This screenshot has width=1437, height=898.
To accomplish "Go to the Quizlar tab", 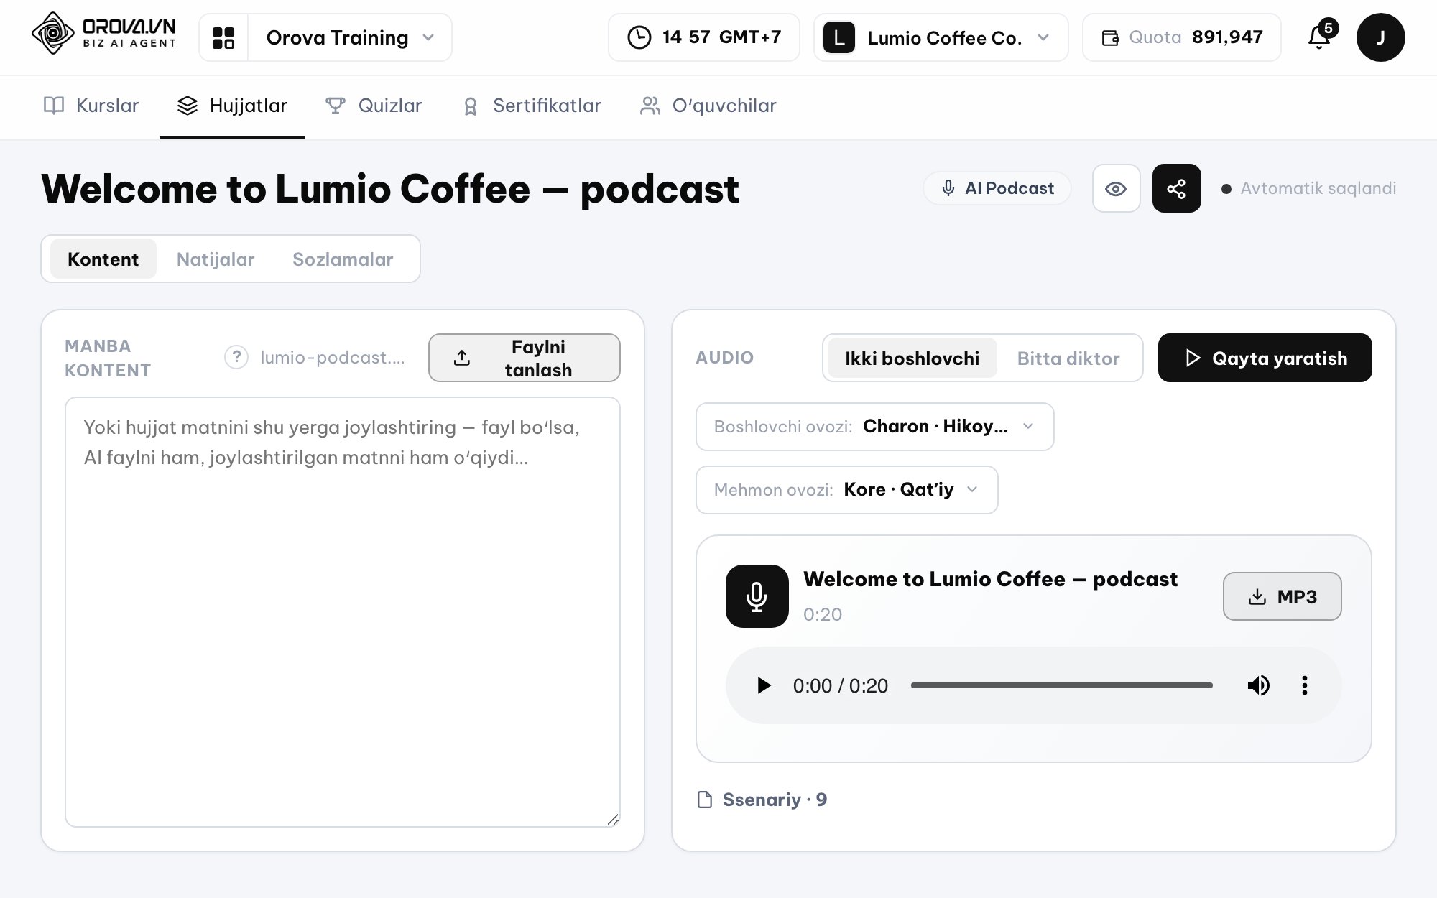I will tap(374, 106).
